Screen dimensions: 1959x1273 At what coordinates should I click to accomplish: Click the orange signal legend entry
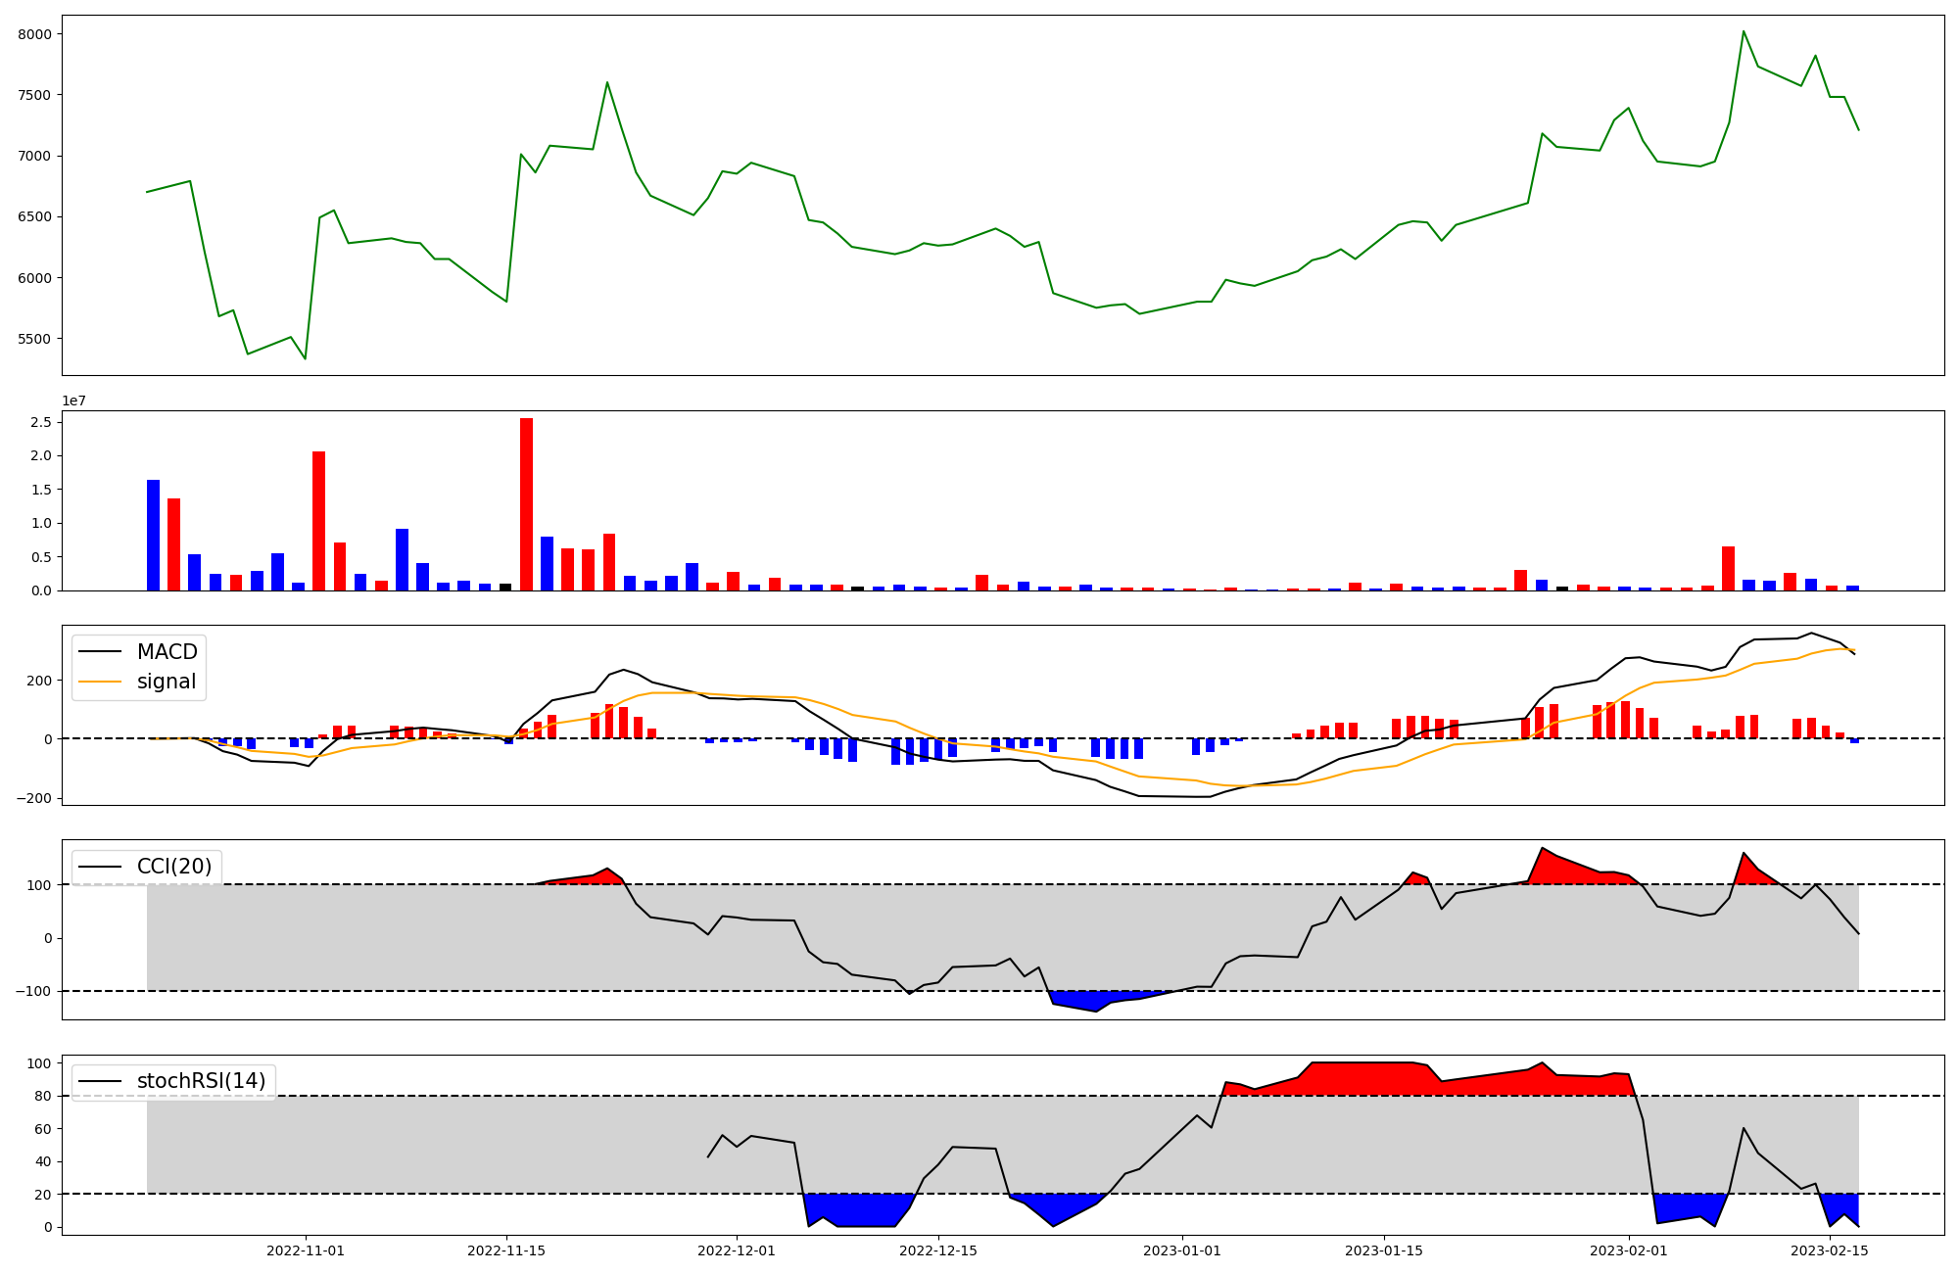(x=166, y=682)
